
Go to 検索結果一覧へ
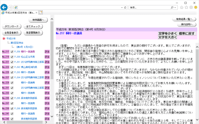pyautogui.click(x=184, y=19)
